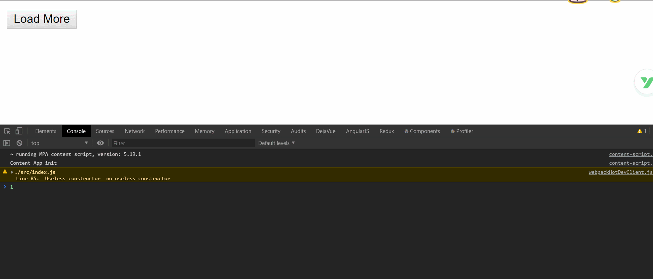Open the React Profiler tab
This screenshot has width=653, height=279.
[462, 131]
